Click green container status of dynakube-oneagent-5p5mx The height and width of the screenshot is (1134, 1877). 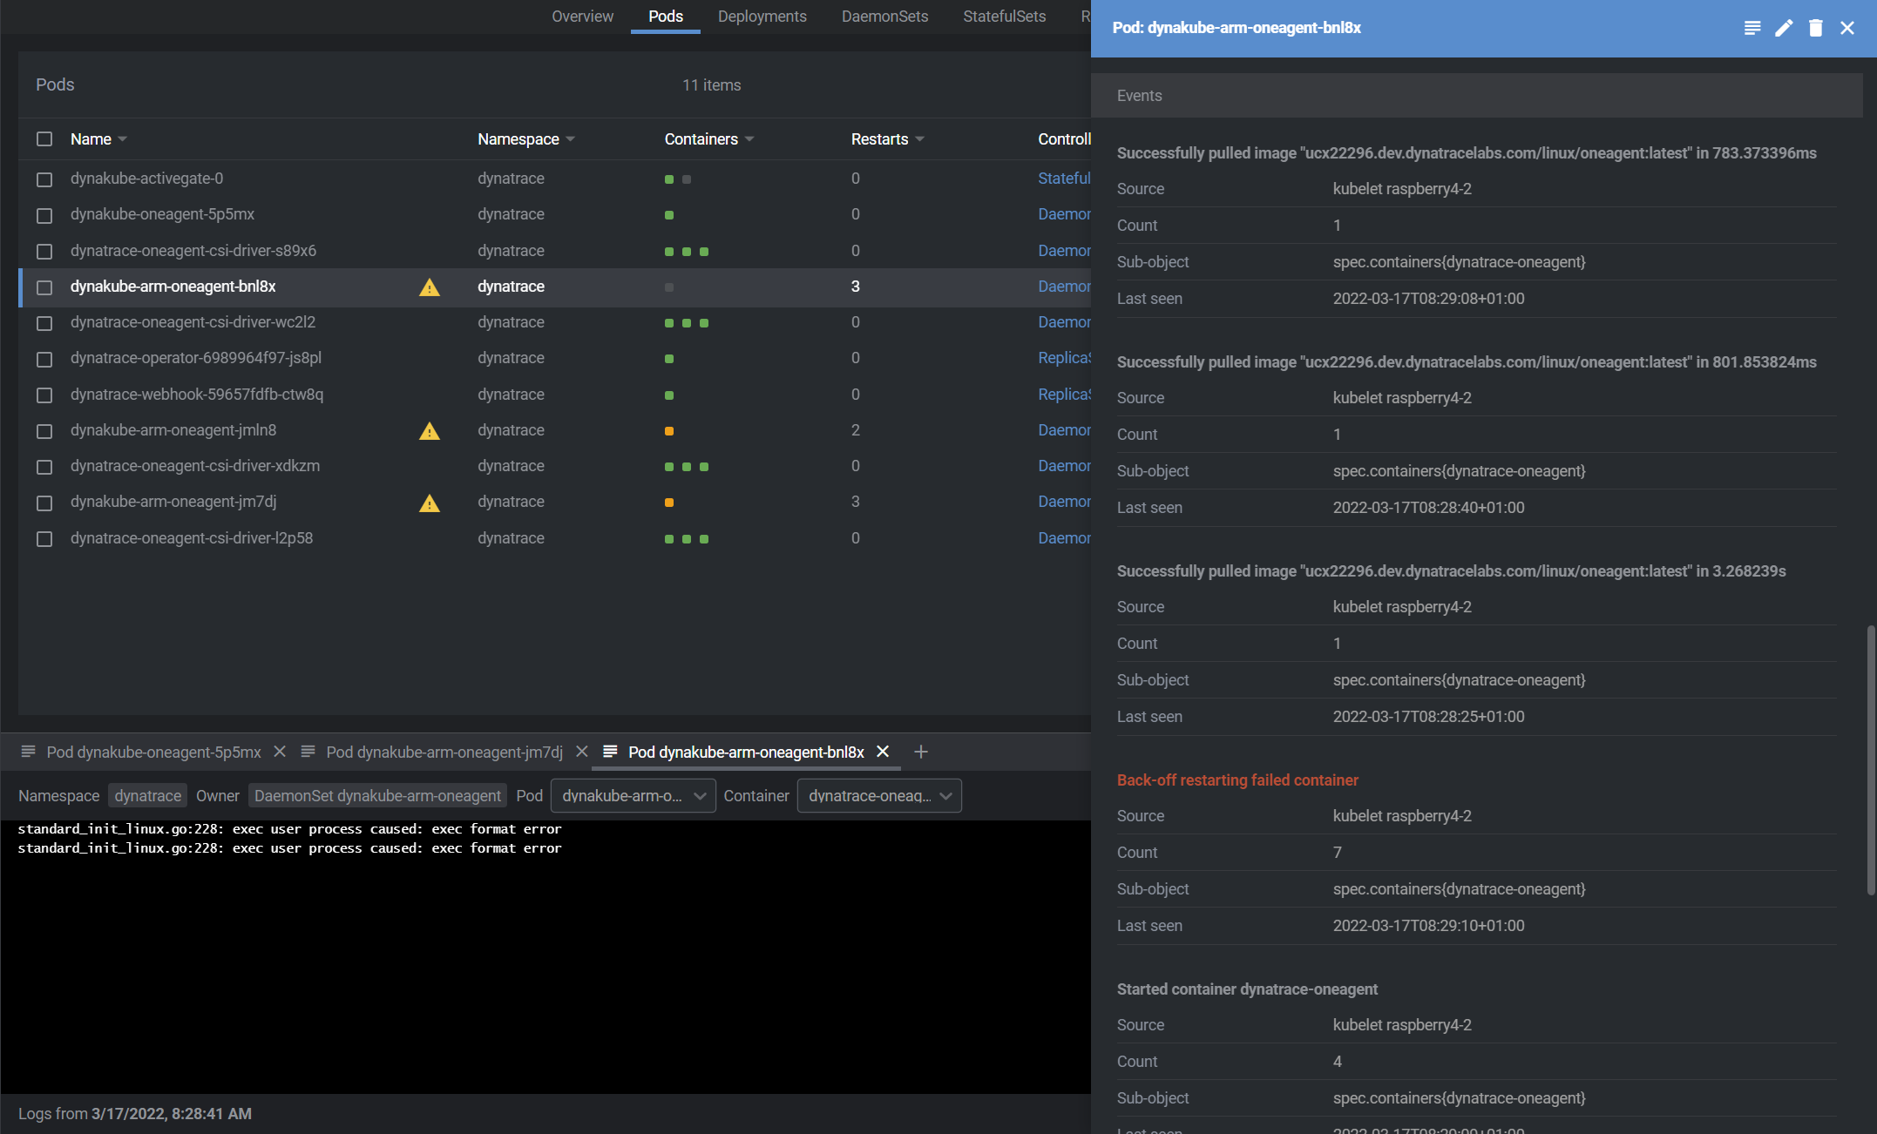pyautogui.click(x=669, y=214)
